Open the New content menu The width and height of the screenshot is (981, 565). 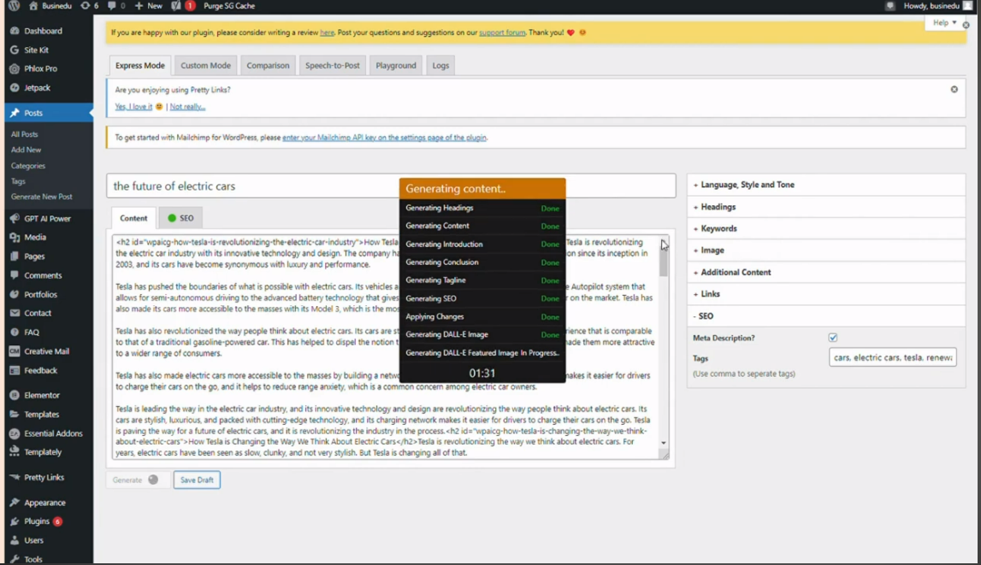point(149,6)
